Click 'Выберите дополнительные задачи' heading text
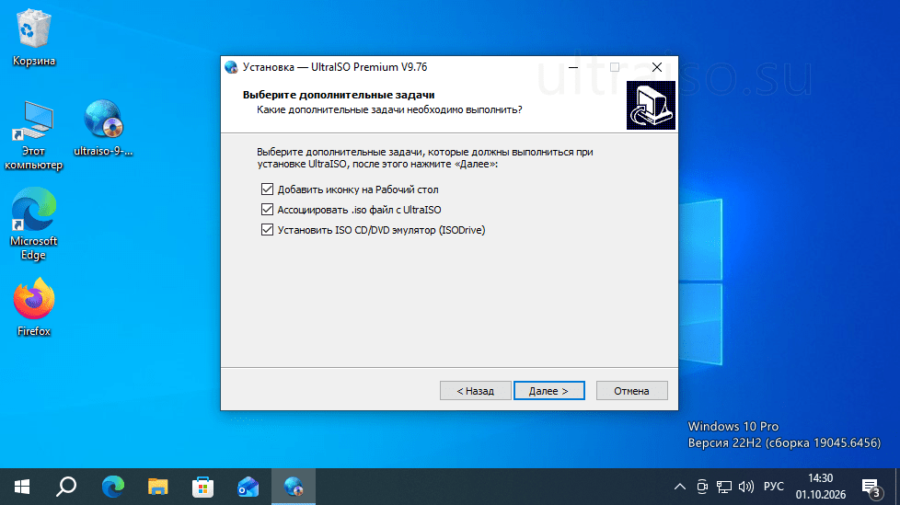900x505 pixels. coord(338,95)
